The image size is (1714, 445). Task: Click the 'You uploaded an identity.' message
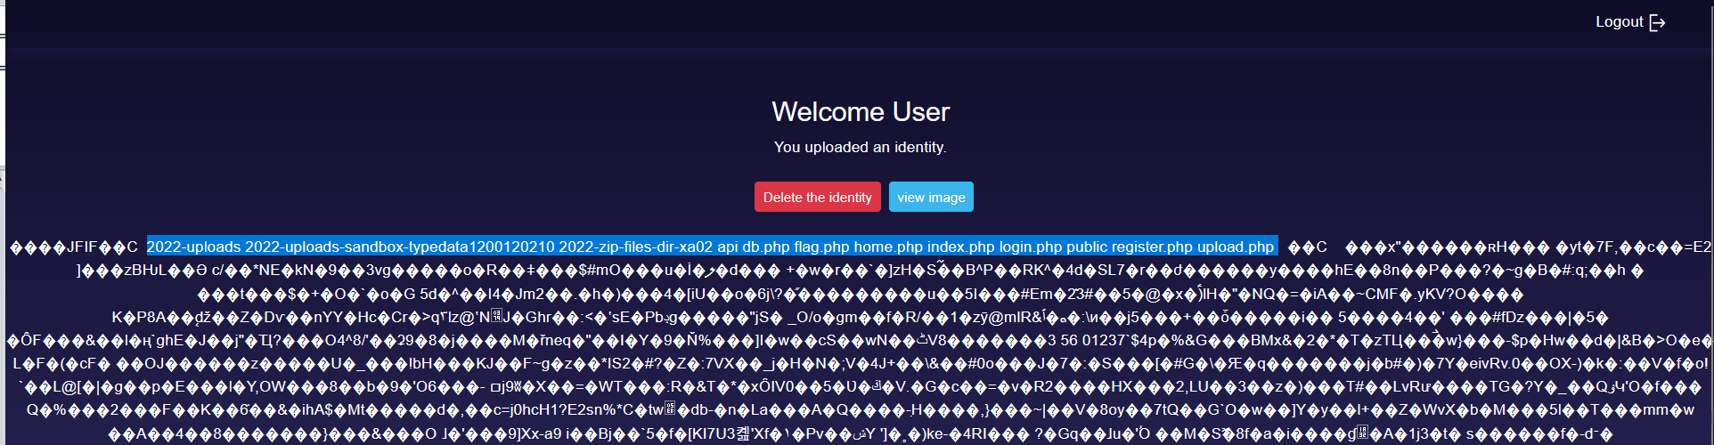click(x=860, y=147)
